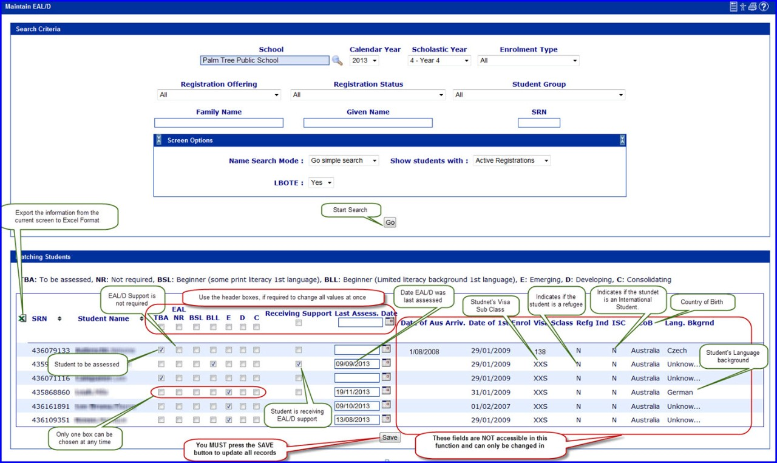Select SRN 436161891 cell
Image resolution: width=777 pixels, height=463 pixels.
click(x=51, y=406)
